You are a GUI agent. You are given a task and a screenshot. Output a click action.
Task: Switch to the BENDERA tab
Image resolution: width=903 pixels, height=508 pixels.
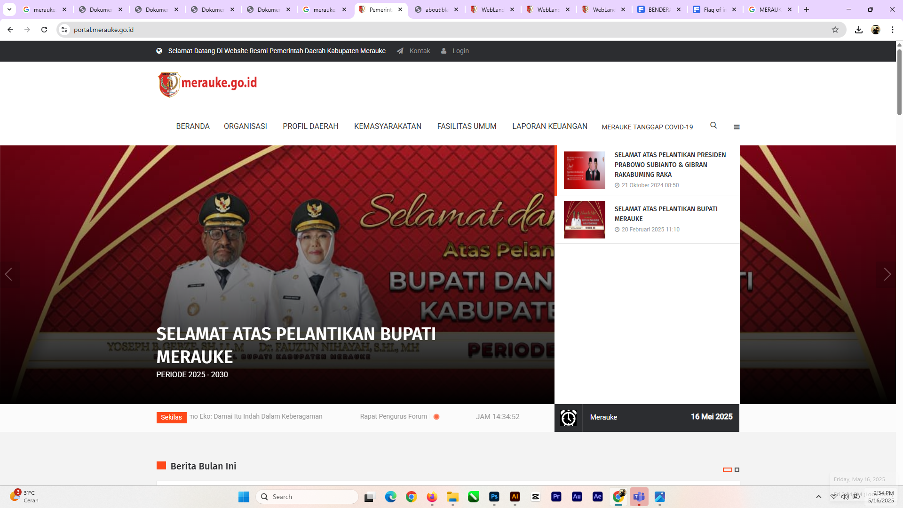660,9
